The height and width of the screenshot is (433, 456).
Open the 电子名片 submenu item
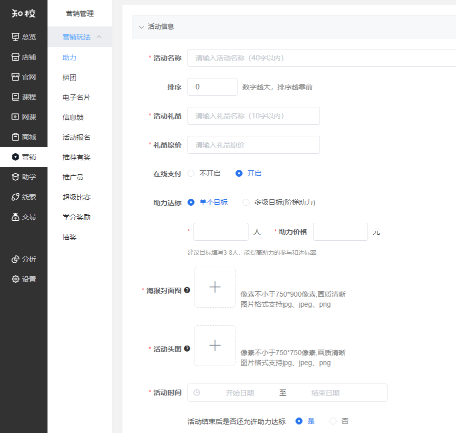click(76, 97)
